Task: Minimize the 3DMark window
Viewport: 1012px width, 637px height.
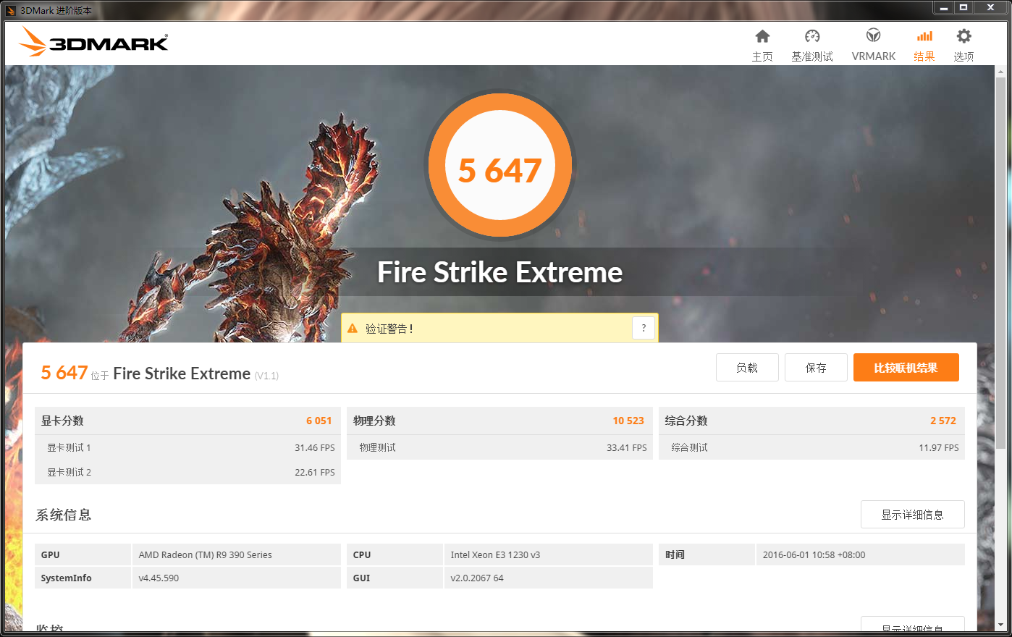Action: pyautogui.click(x=944, y=7)
